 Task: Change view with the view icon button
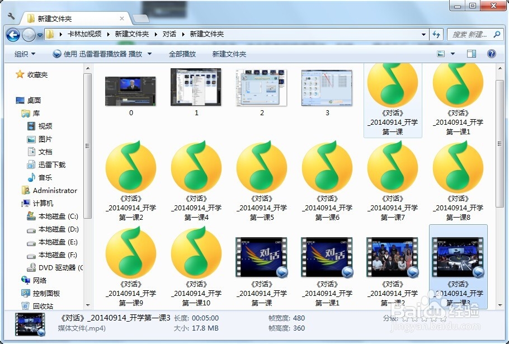point(441,54)
